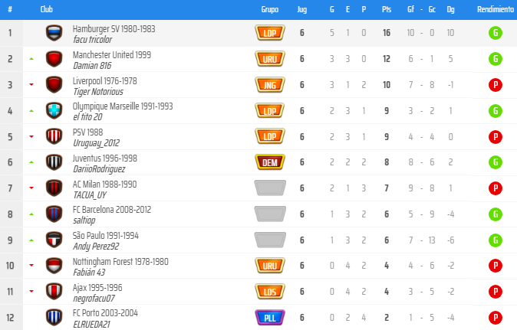Click the DEM group badge for Juventus

coord(269,162)
